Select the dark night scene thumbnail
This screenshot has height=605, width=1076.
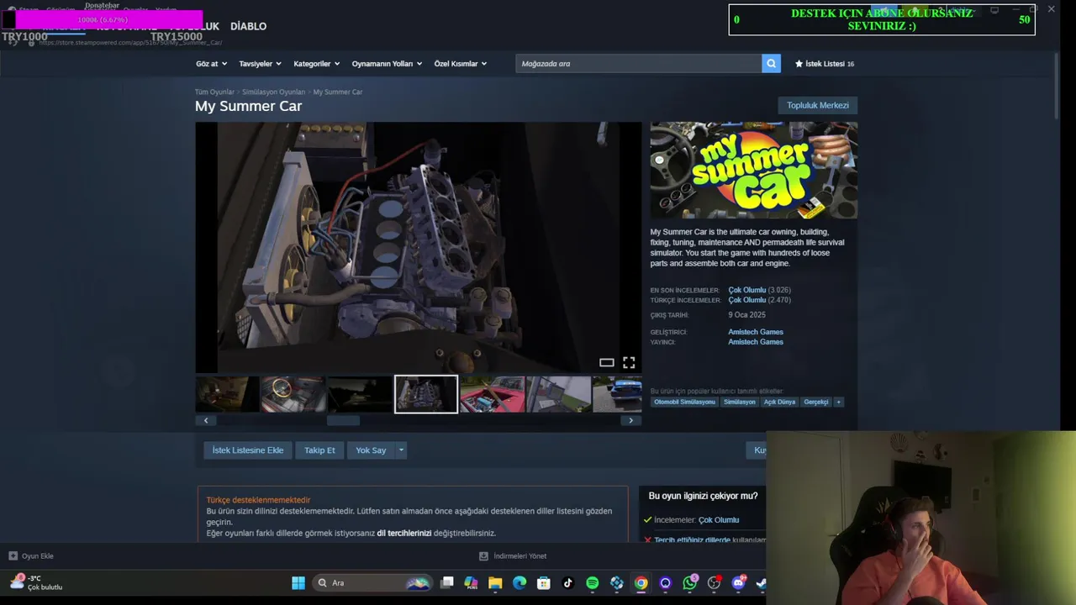359,394
